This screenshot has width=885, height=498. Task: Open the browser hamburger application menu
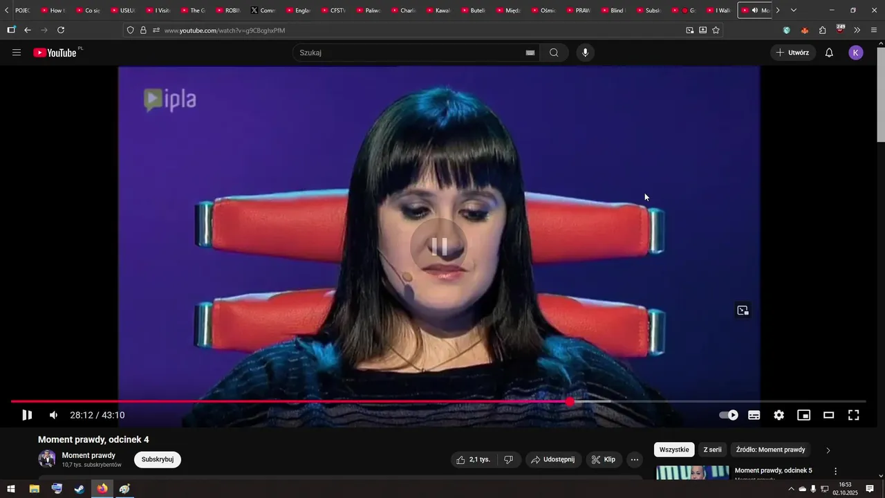point(874,30)
